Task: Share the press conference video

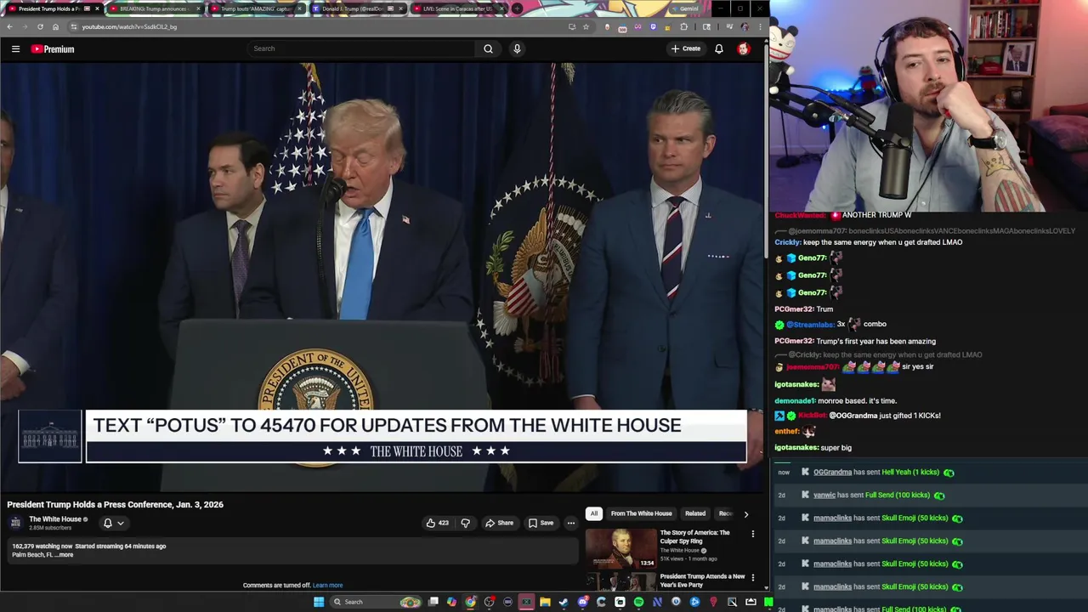Action: click(x=499, y=523)
